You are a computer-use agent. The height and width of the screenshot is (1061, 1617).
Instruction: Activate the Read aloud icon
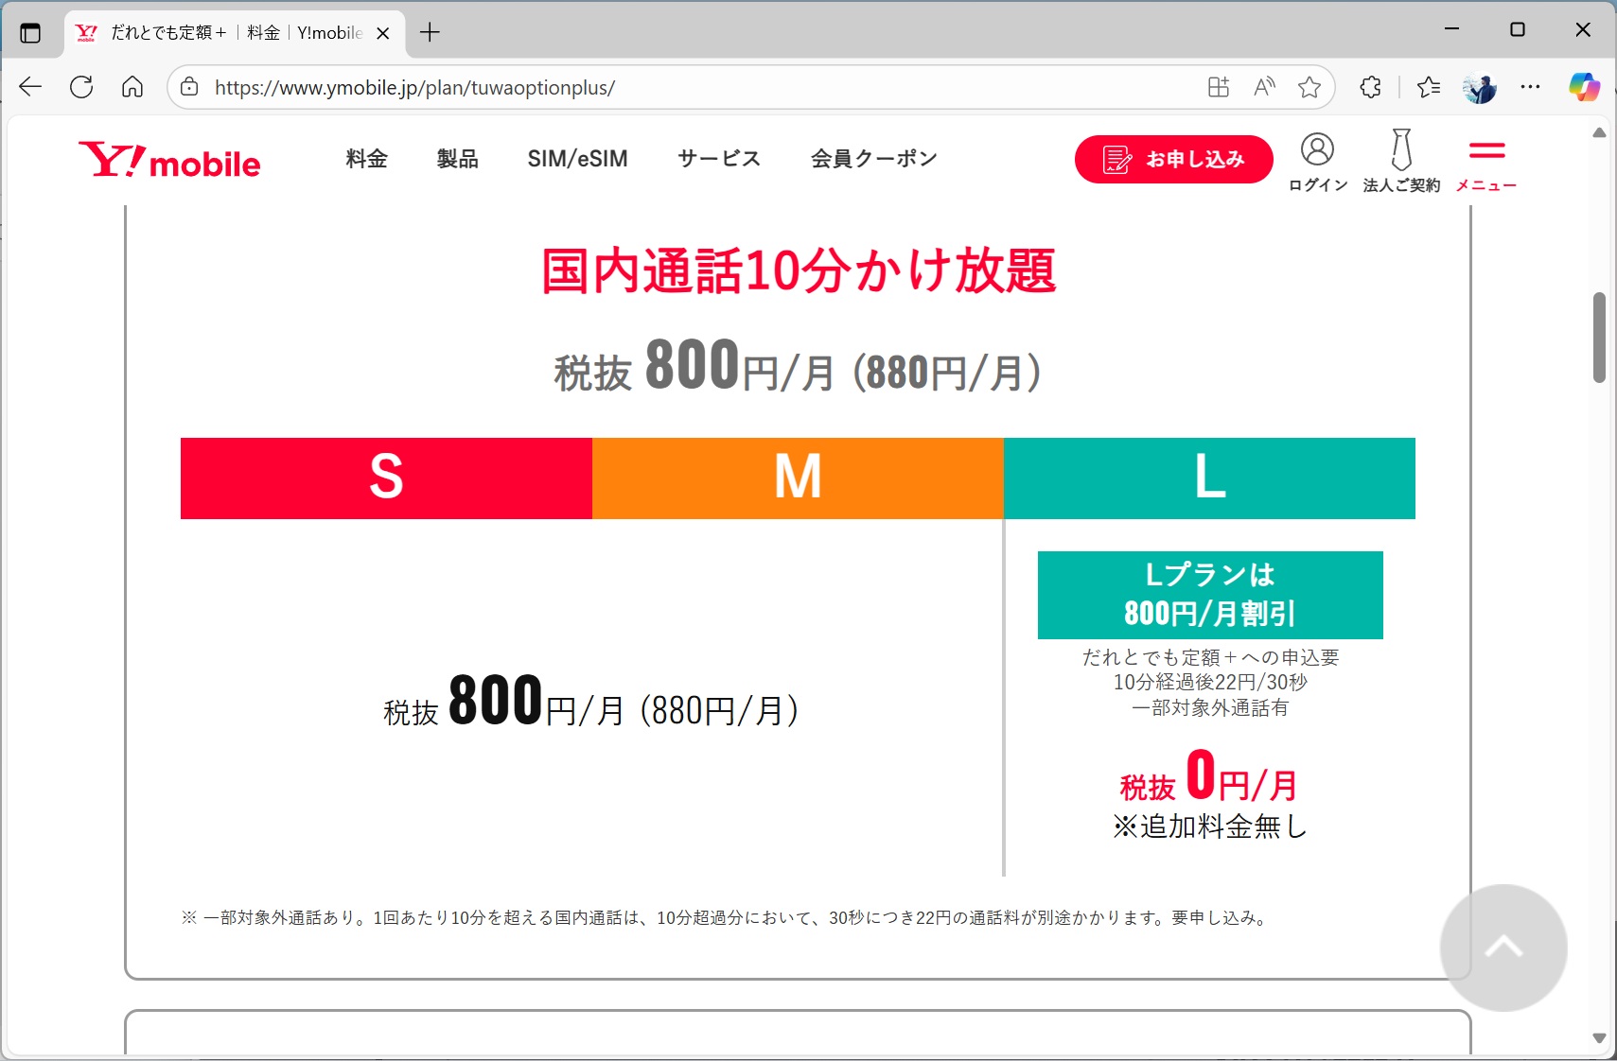pos(1263,87)
